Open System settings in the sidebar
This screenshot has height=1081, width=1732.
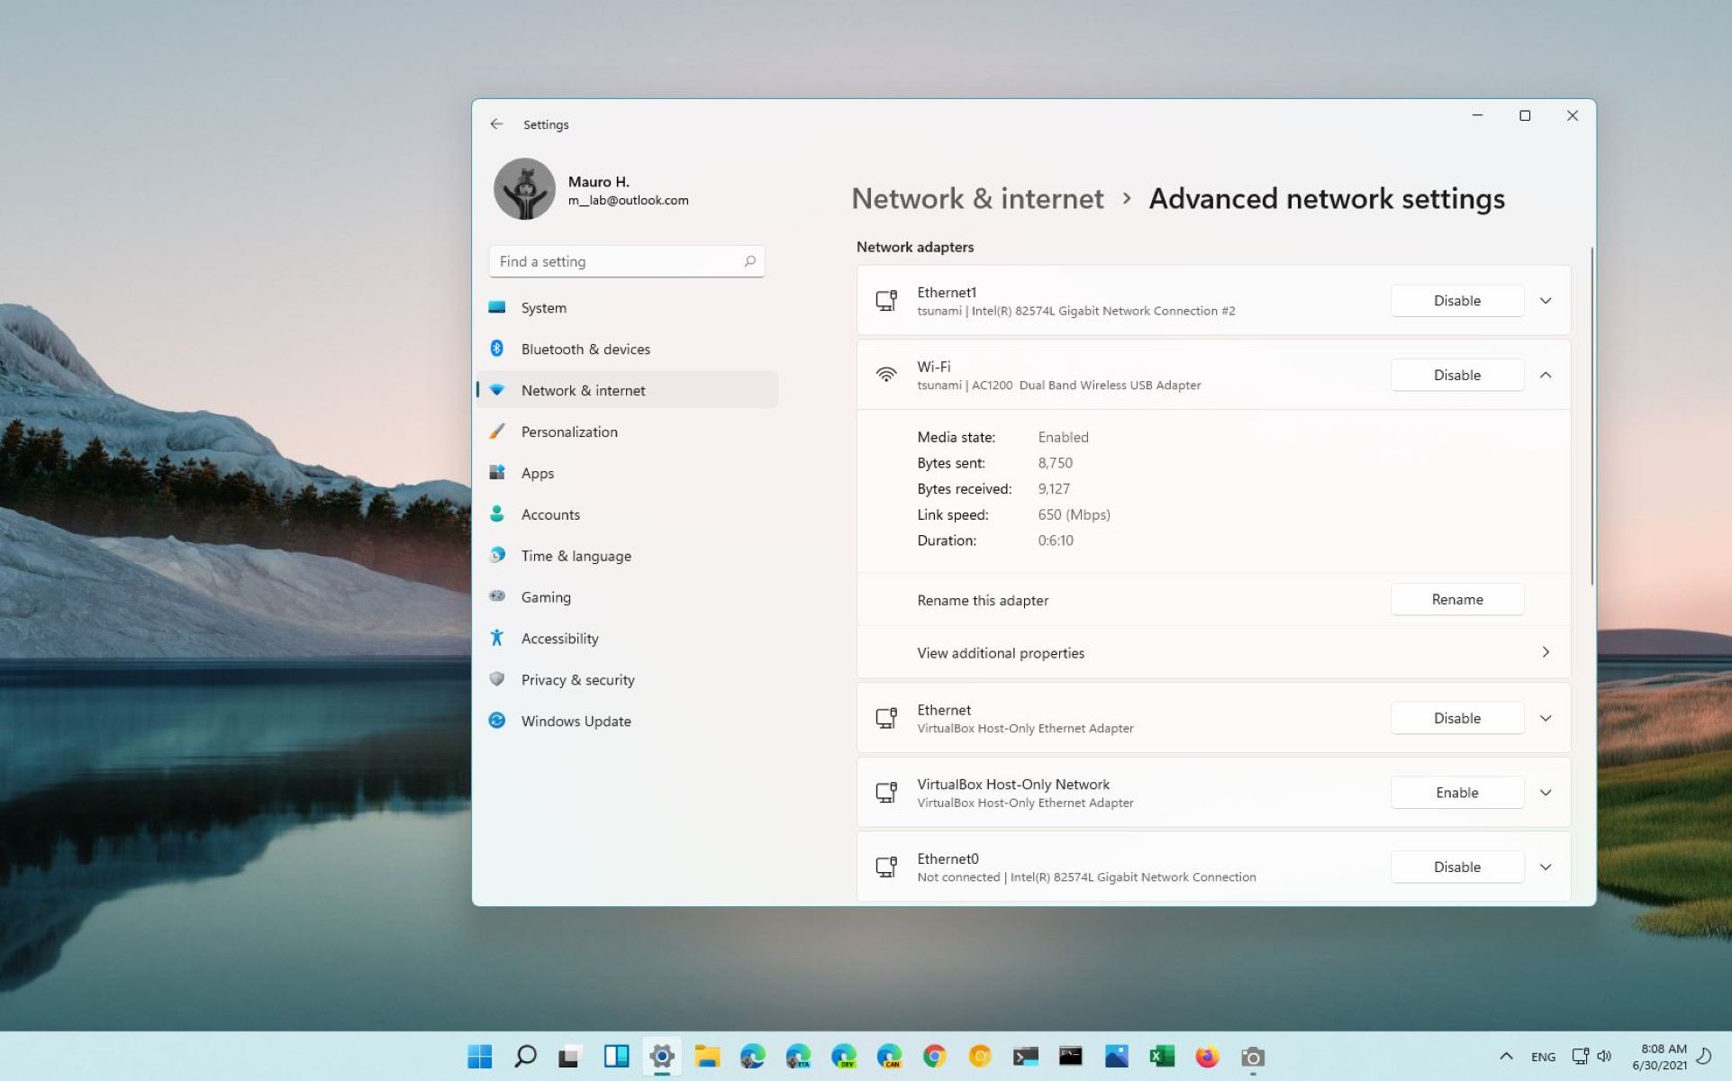click(x=543, y=307)
